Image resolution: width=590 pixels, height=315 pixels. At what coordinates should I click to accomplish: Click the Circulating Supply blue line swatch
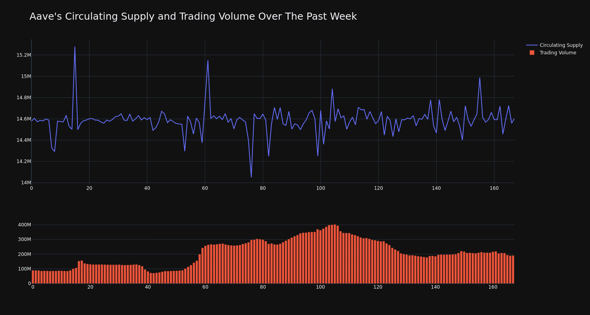532,45
